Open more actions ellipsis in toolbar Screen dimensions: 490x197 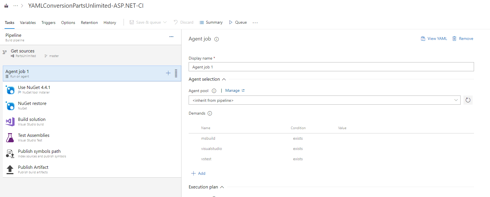[x=255, y=23]
